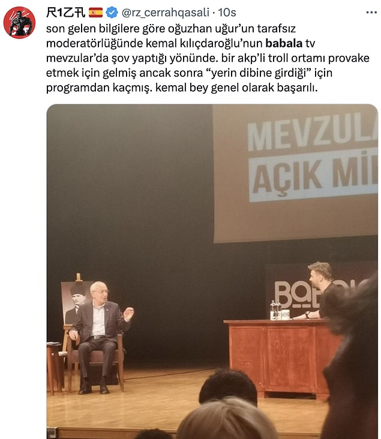
Task: Click the blue verified checkmark badge
Action: click(112, 13)
